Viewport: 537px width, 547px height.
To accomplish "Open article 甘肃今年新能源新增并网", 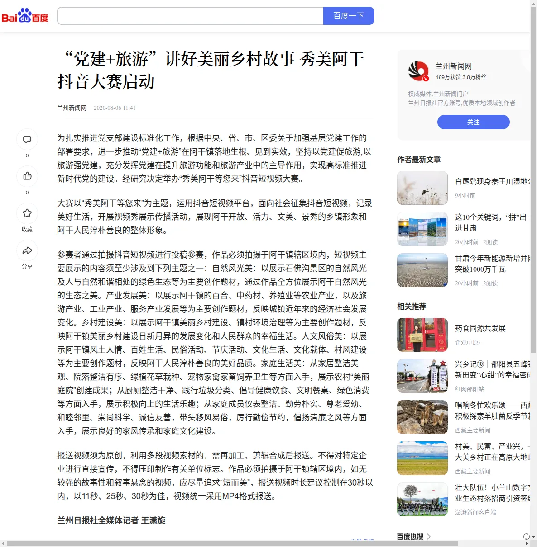I will 493,264.
